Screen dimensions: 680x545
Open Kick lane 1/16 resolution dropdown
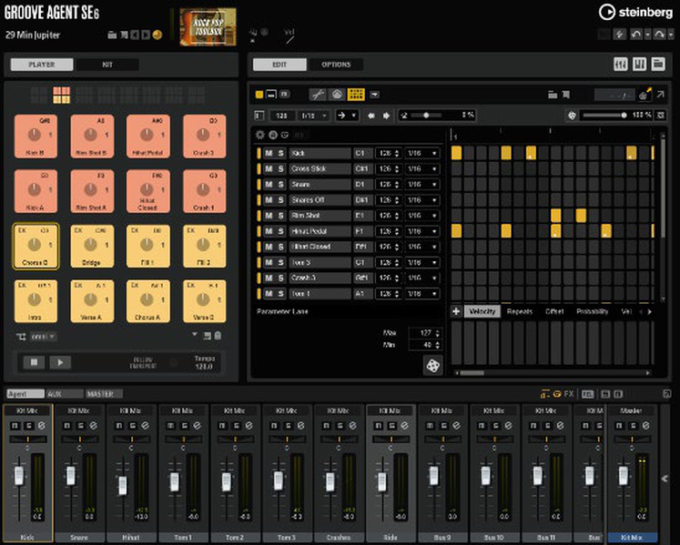[422, 153]
